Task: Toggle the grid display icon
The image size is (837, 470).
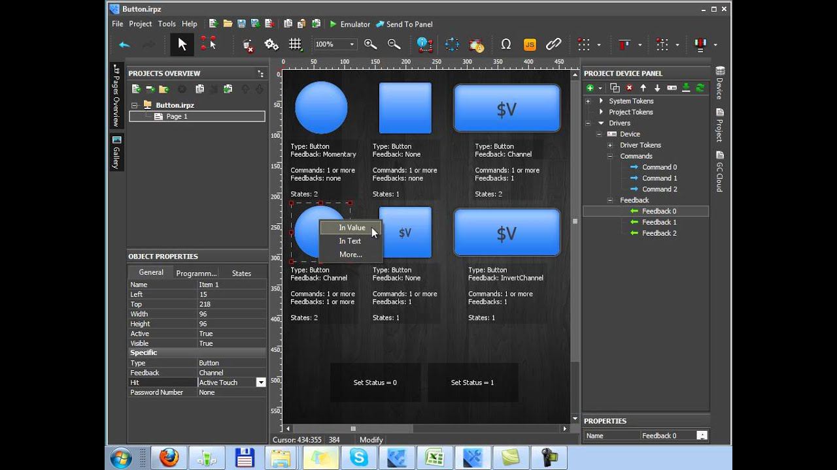Action: pos(296,44)
